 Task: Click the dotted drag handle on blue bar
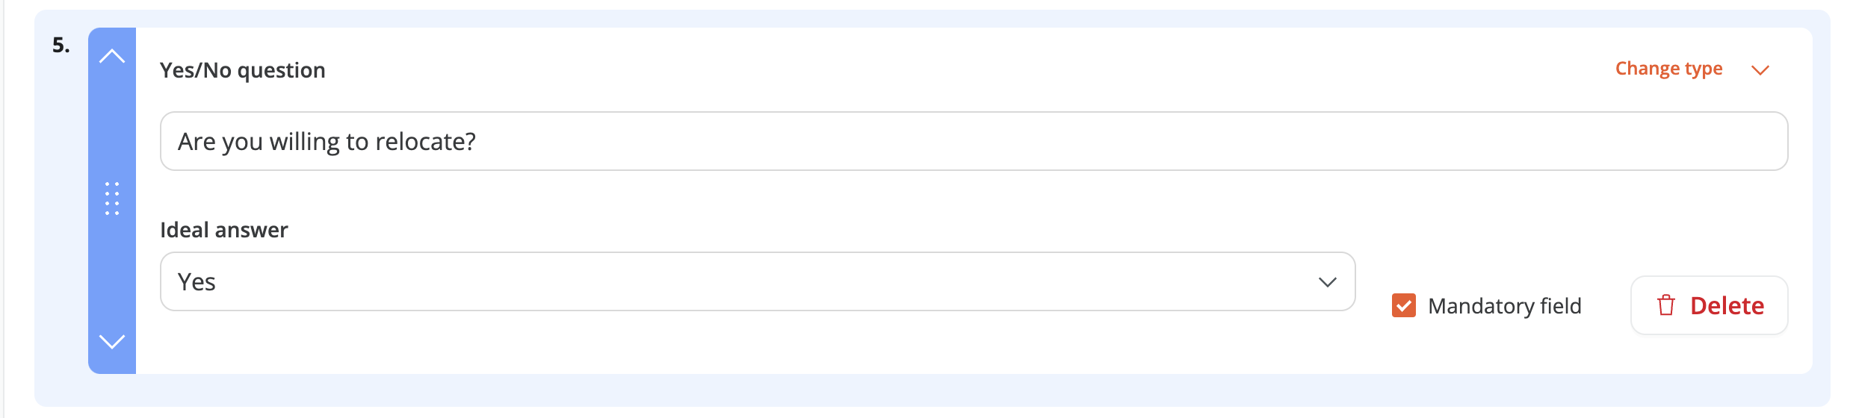[112, 199]
